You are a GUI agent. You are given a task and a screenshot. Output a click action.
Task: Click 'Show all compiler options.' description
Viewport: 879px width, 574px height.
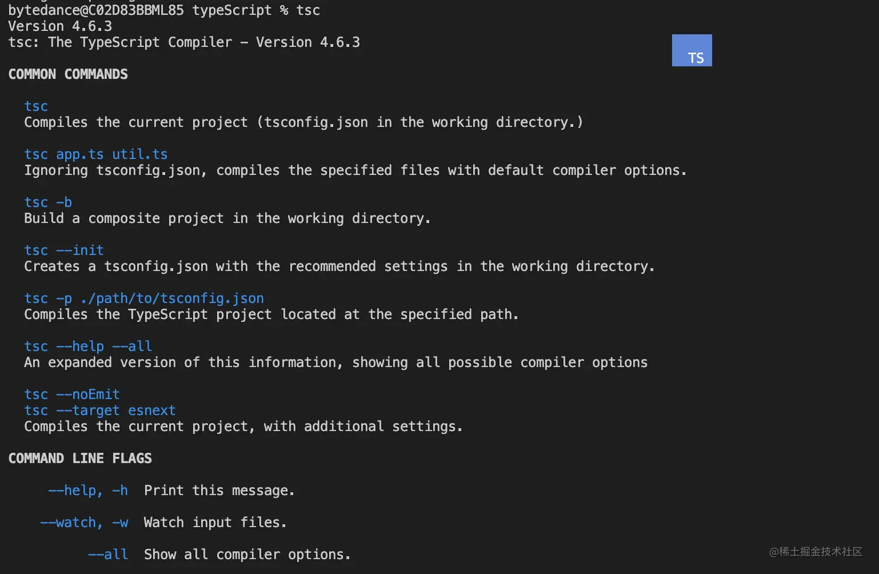pos(247,554)
